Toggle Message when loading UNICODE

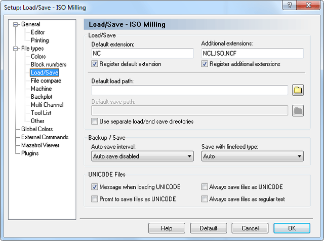pyautogui.click(x=95, y=187)
